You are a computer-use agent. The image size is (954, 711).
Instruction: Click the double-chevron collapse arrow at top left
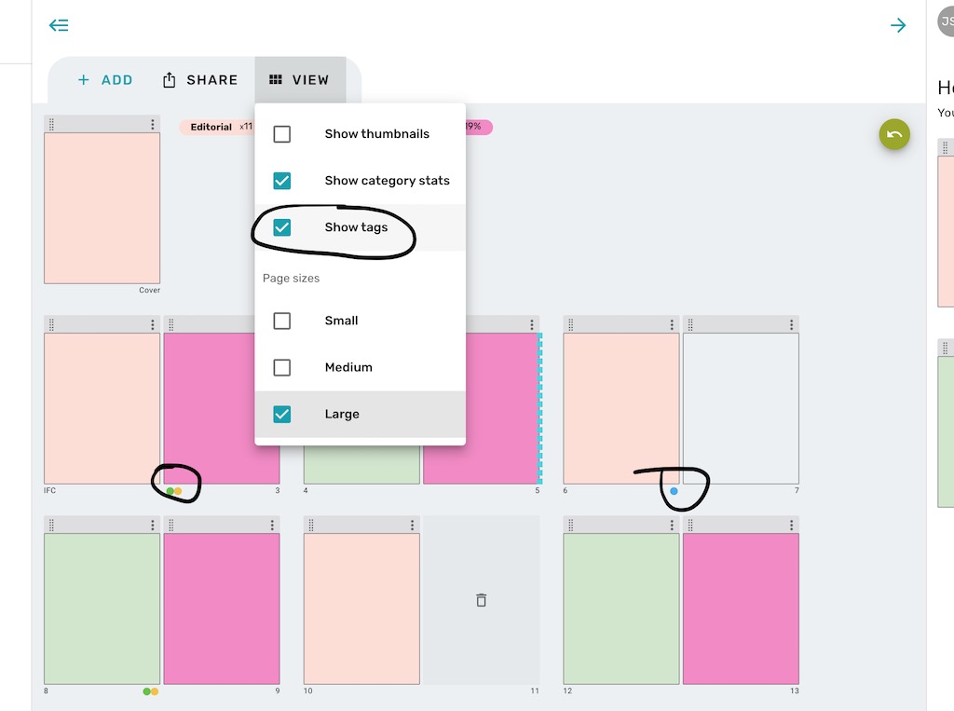[x=58, y=25]
